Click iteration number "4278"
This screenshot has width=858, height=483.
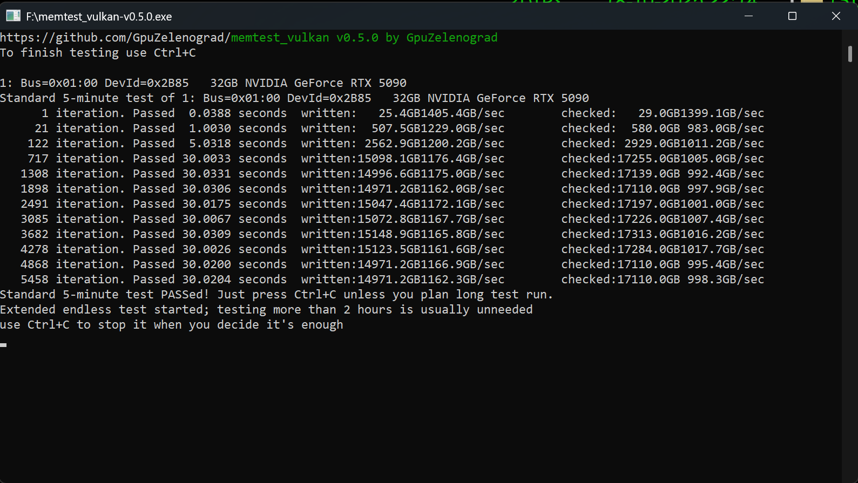click(x=35, y=249)
